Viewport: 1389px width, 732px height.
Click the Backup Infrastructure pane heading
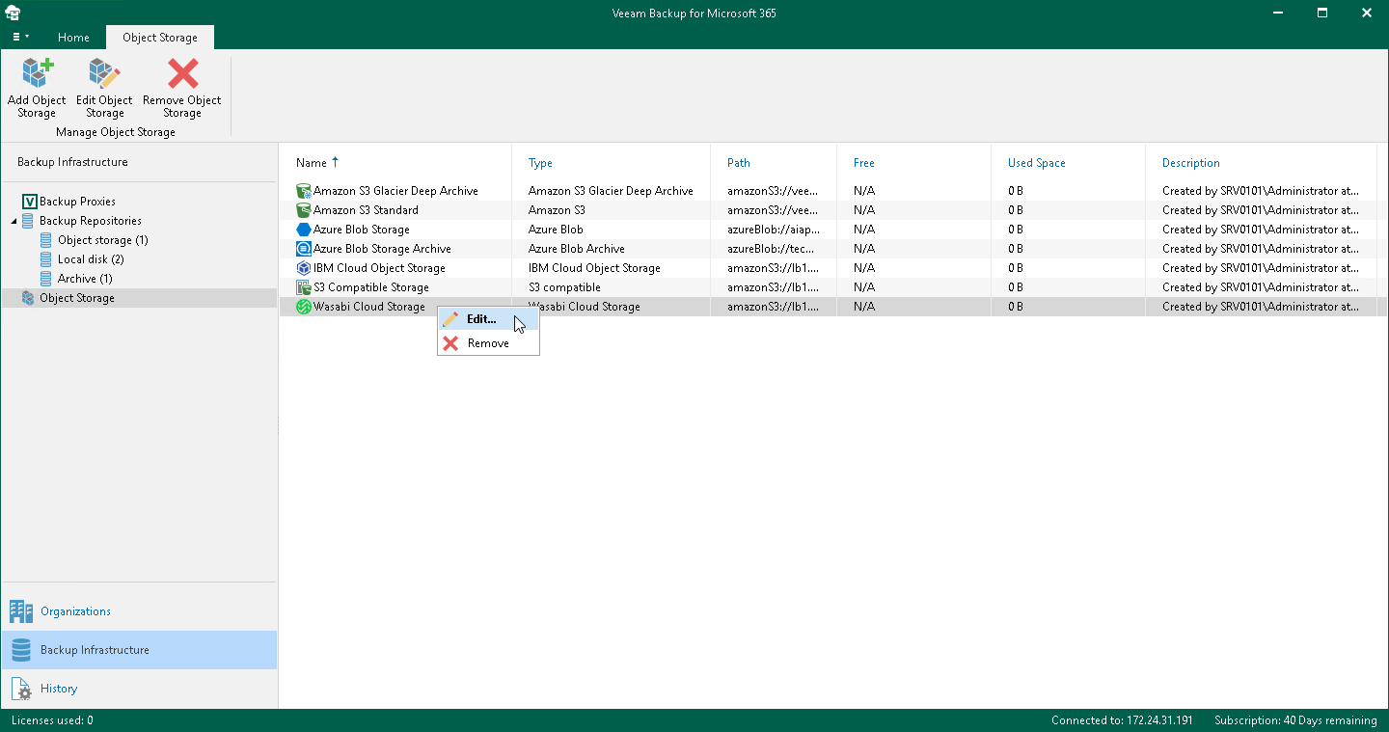72,162
